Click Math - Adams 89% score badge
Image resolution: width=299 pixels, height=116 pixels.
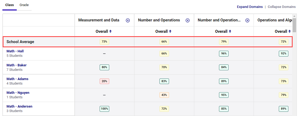point(224,81)
